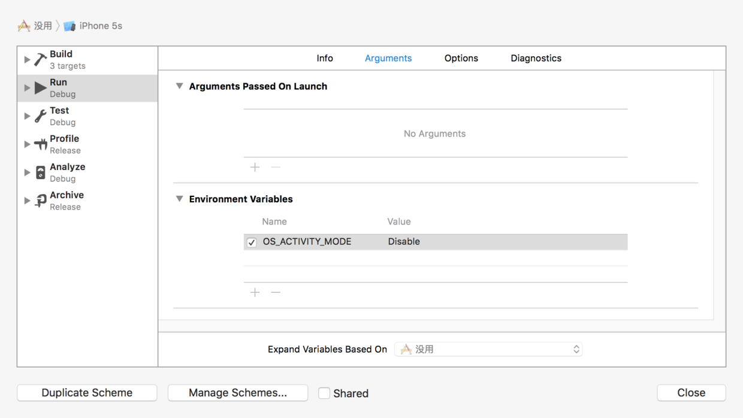Click the Archive icon in sidebar
Image resolution: width=743 pixels, height=418 pixels.
[x=40, y=201]
